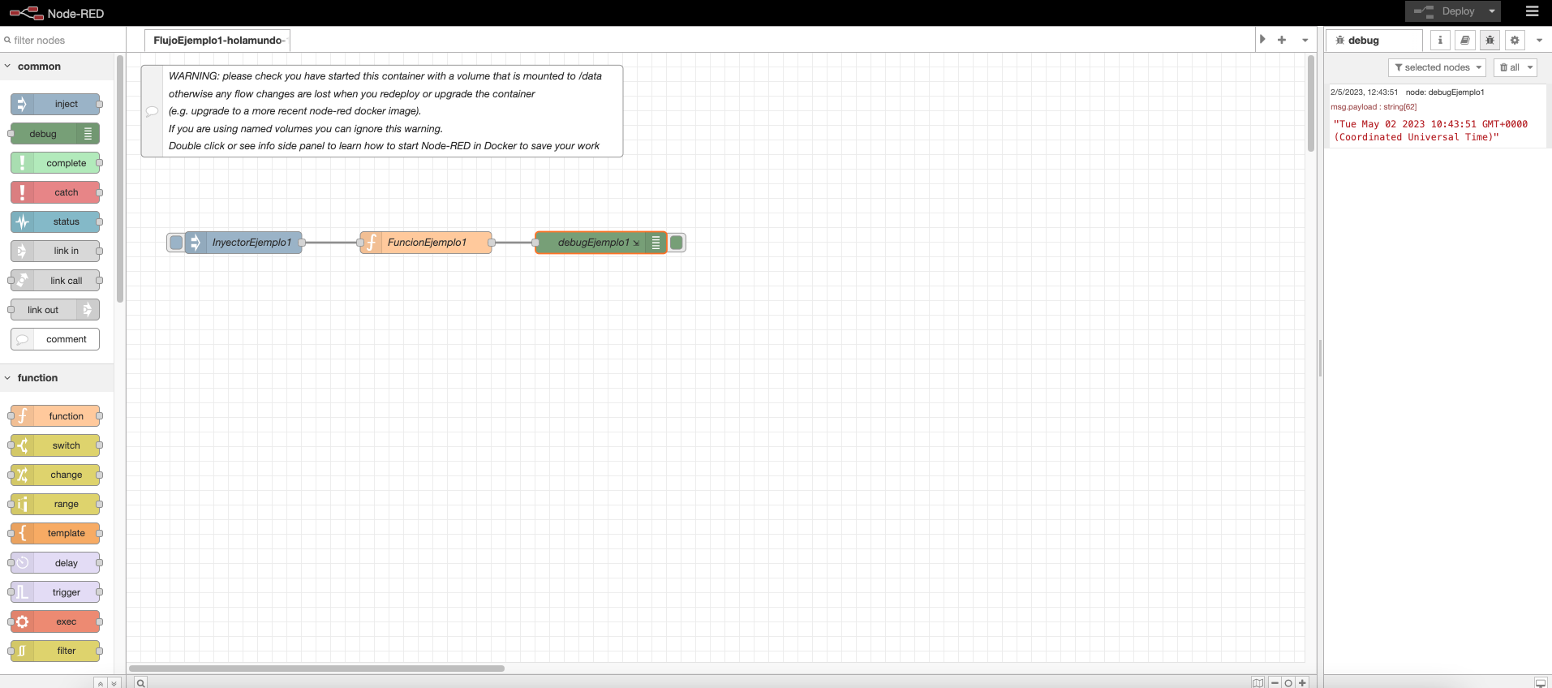Image resolution: width=1552 pixels, height=688 pixels.
Task: Zoom in on the flow canvas
Action: [x=1302, y=682]
